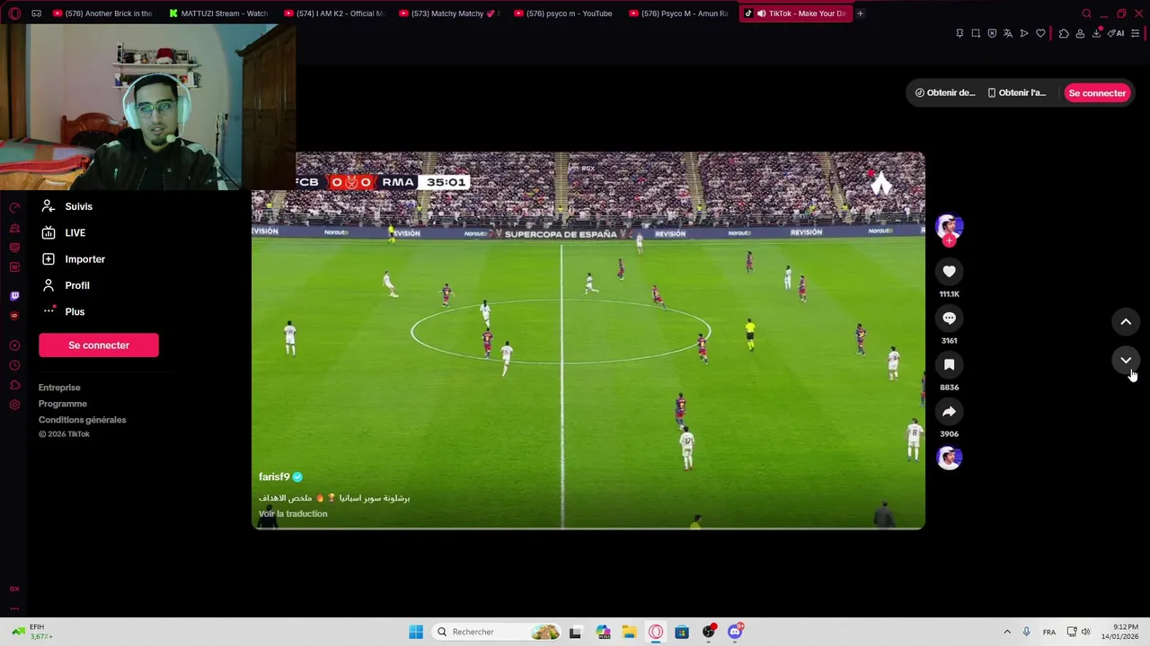Open the farisf9 username link

click(274, 476)
